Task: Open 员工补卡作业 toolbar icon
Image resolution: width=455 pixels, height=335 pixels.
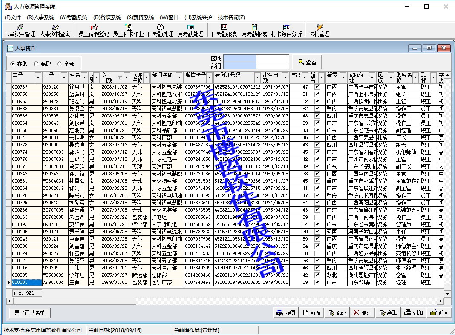Action: [x=128, y=31]
